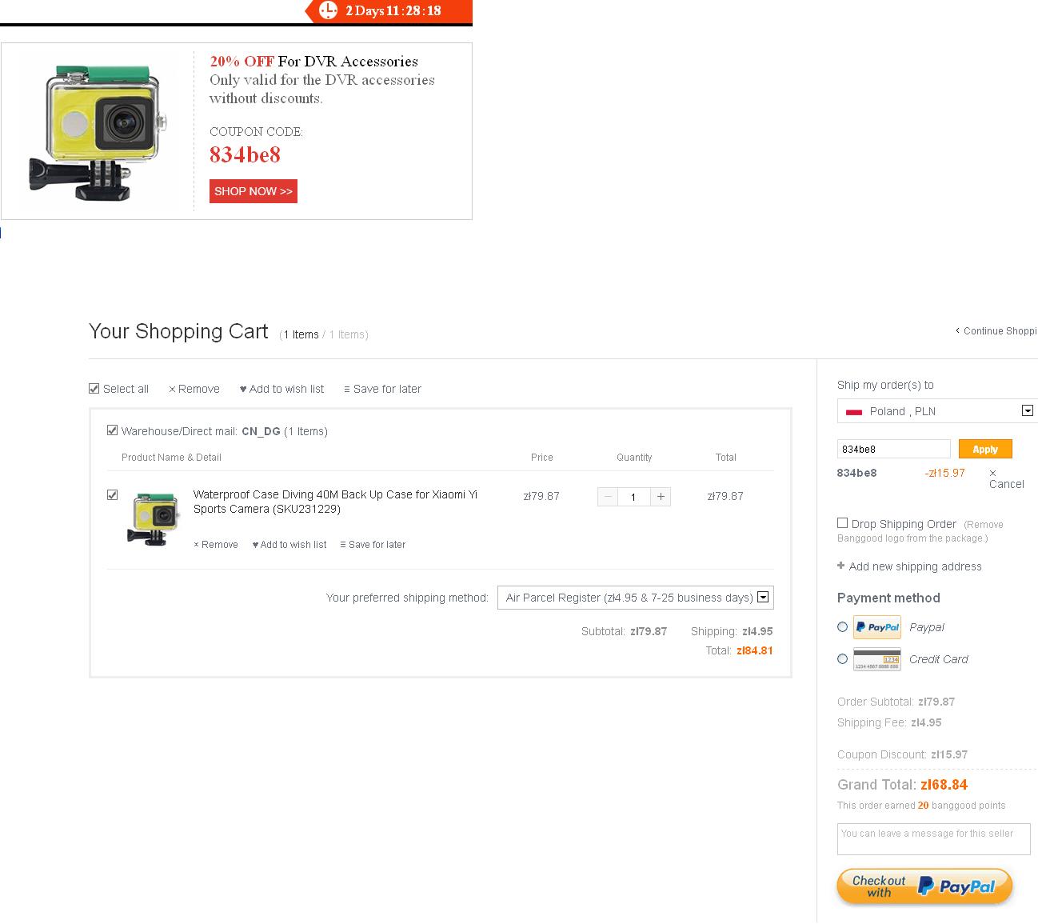Cancel the applied 834be8 coupon
1038x924 pixels.
click(x=1006, y=478)
